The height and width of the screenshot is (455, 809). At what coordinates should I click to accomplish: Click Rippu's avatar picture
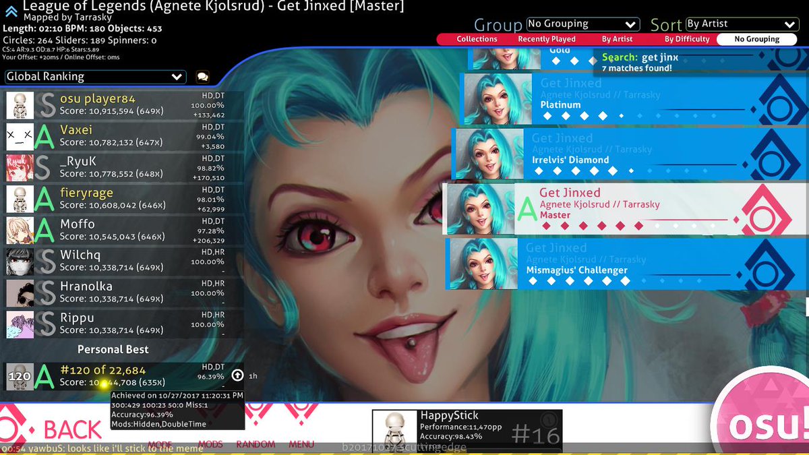pos(20,324)
